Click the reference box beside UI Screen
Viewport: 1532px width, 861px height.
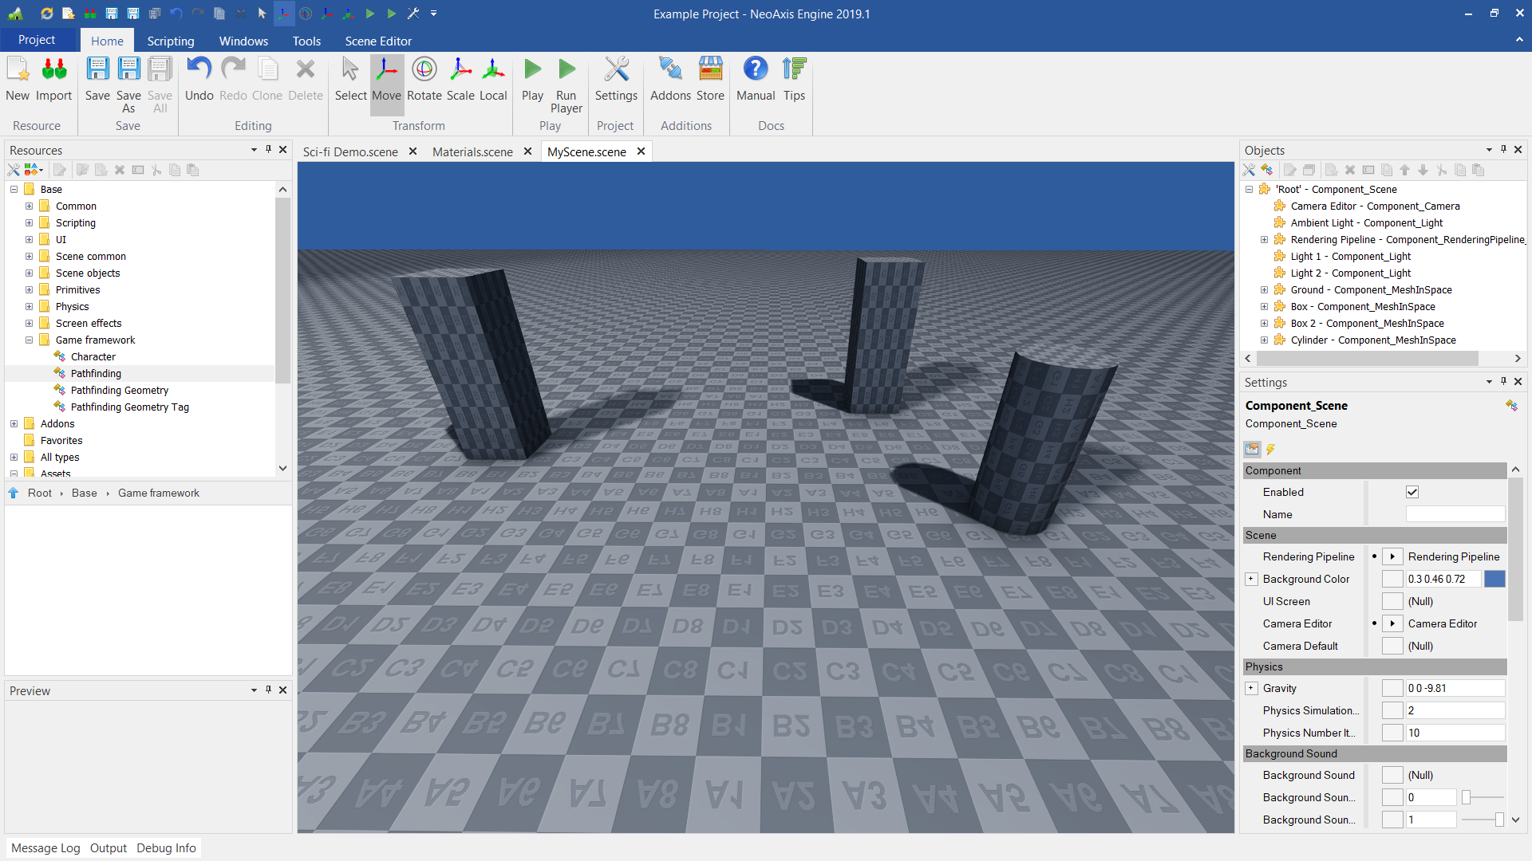tap(1392, 602)
